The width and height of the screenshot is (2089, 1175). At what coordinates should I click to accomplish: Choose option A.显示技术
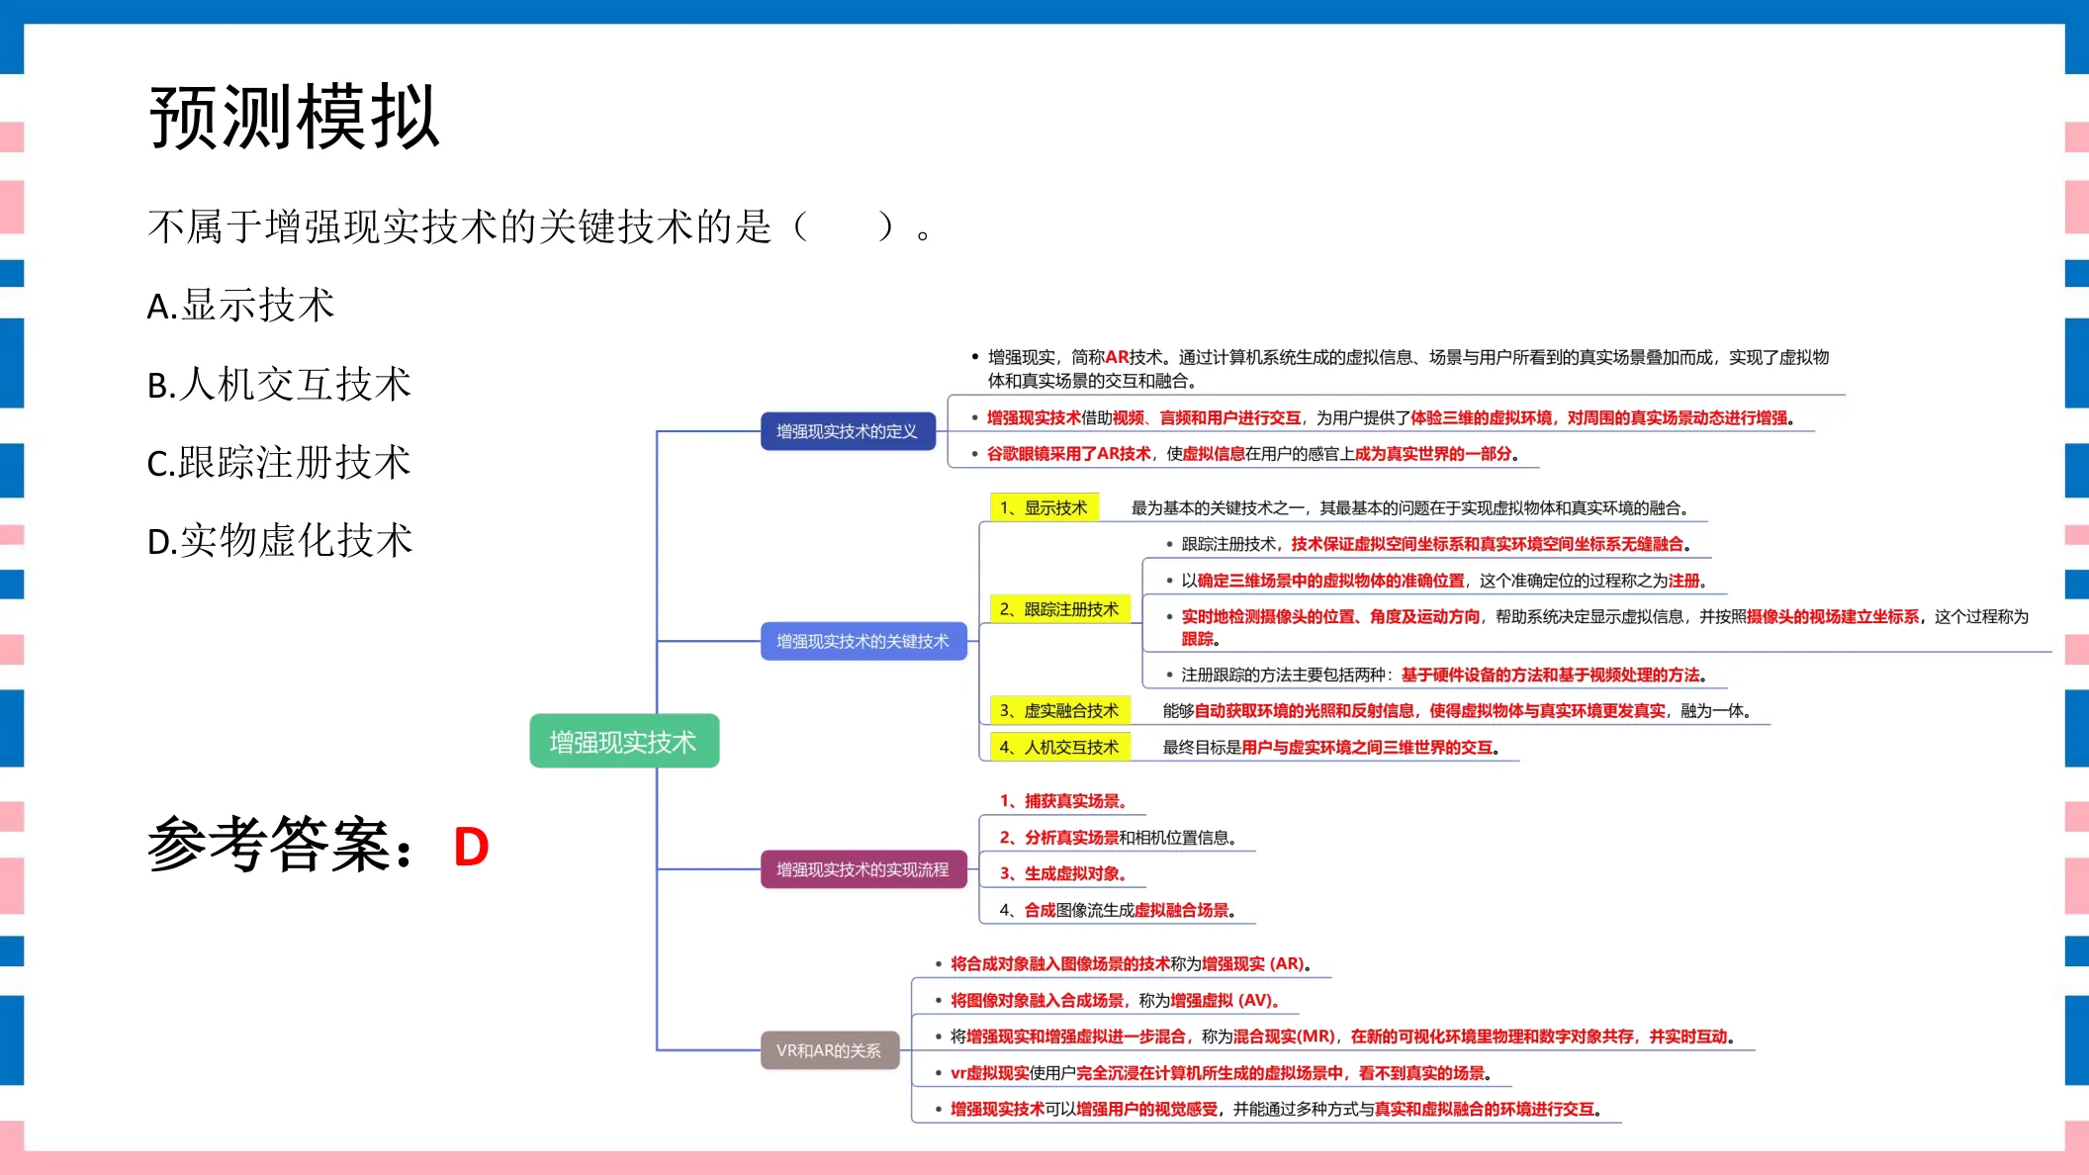[x=240, y=306]
